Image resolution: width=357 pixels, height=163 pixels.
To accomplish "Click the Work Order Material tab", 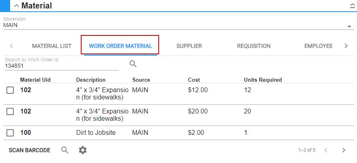I will pyautogui.click(x=120, y=46).
